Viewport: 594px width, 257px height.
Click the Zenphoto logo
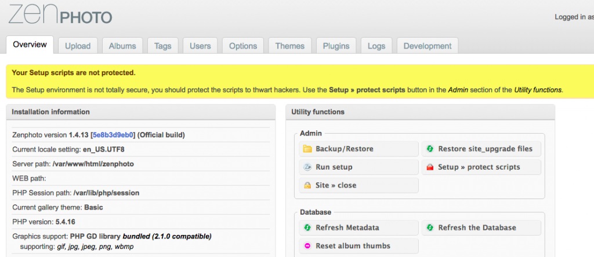[x=60, y=15]
